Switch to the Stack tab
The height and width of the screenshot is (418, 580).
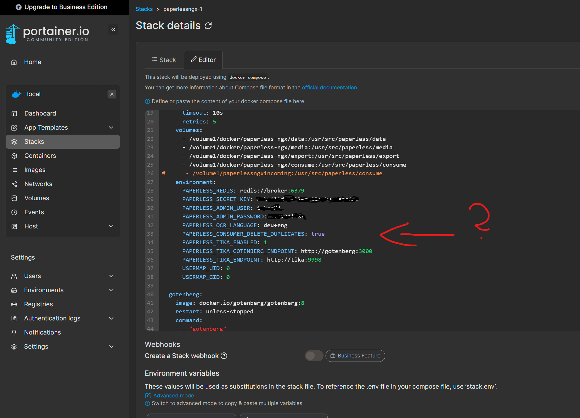(x=164, y=60)
